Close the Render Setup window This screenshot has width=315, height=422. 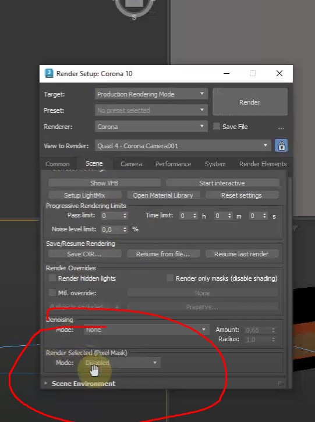(x=279, y=73)
